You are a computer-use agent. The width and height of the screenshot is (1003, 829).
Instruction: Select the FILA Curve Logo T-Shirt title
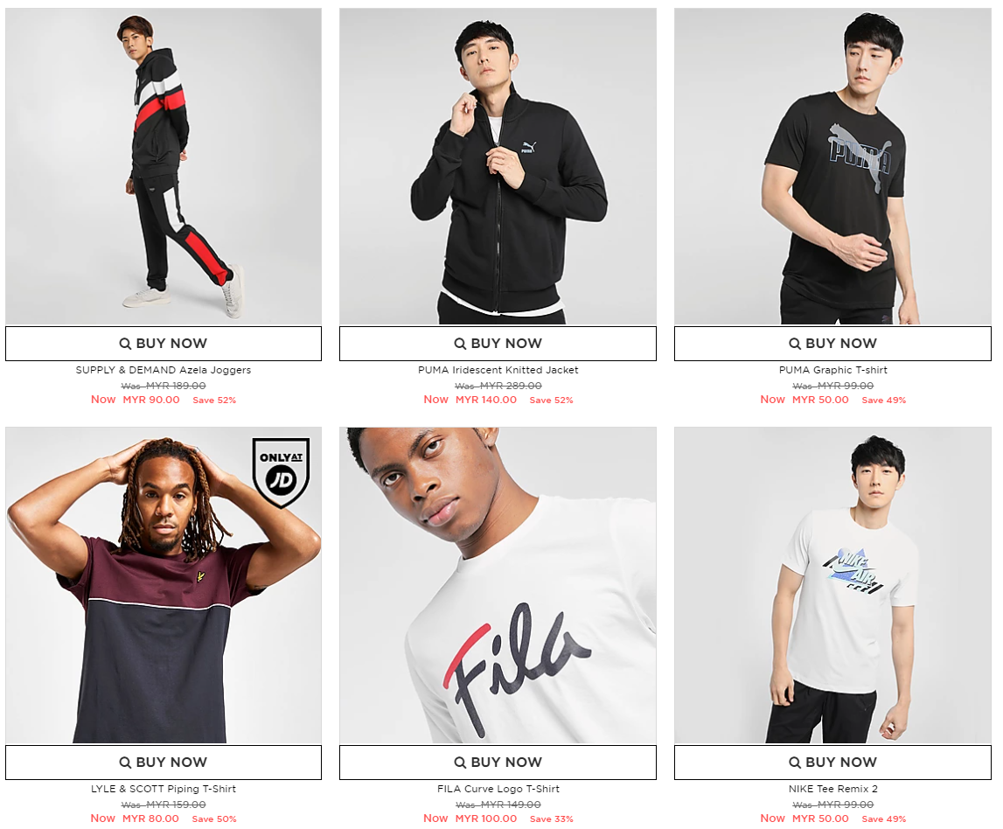pyautogui.click(x=498, y=789)
